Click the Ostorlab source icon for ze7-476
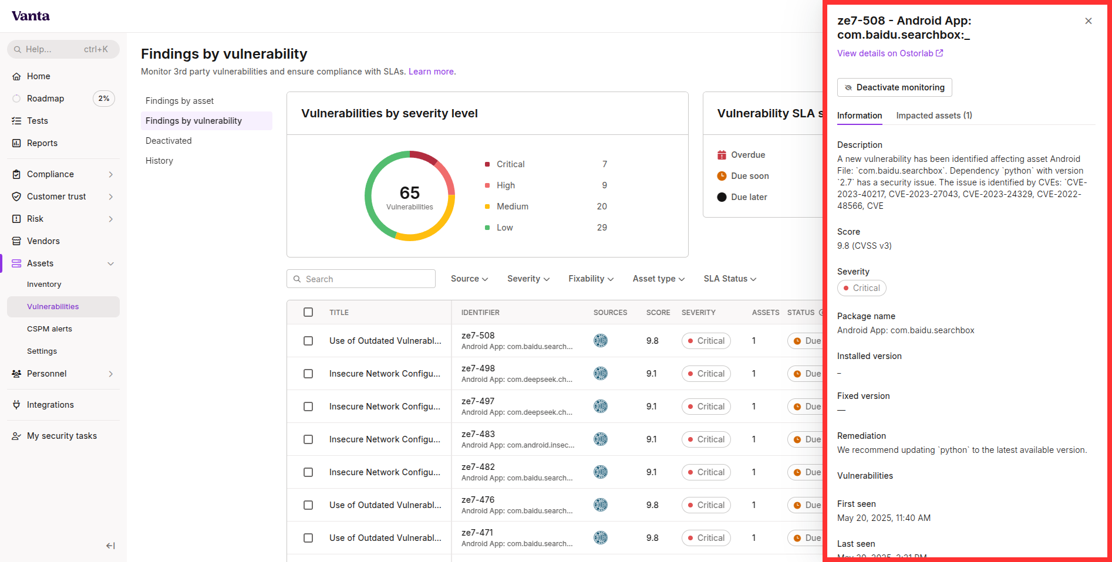 [601, 505]
